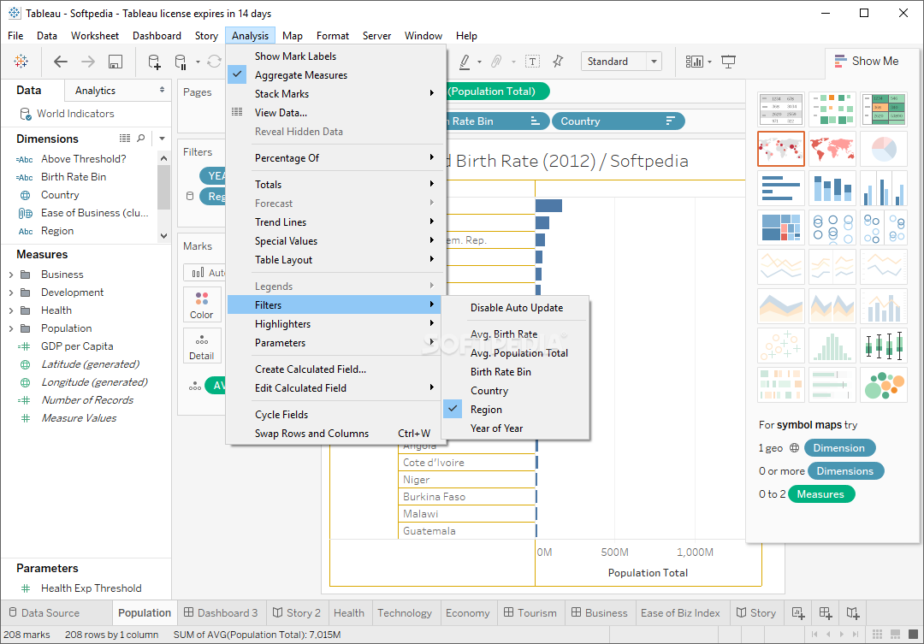Click the Detail marks card button
Screen dimensions: 924x644
pyautogui.click(x=202, y=346)
